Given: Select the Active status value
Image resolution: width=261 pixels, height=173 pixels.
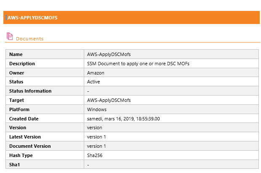Looking at the screenshot, I should tap(93, 82).
